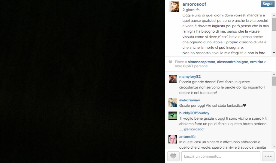Open the alessandrainsigne liker profile
The image size is (276, 163).
[232, 62]
